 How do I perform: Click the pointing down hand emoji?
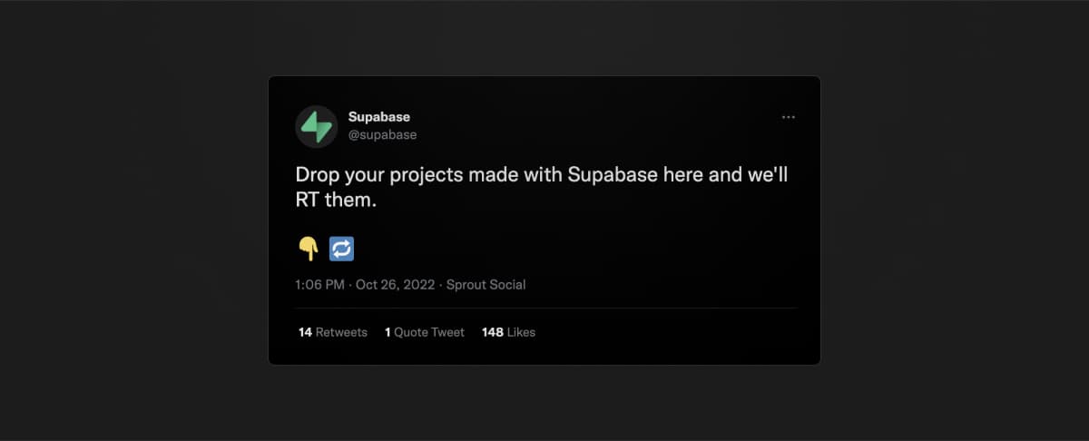[309, 248]
